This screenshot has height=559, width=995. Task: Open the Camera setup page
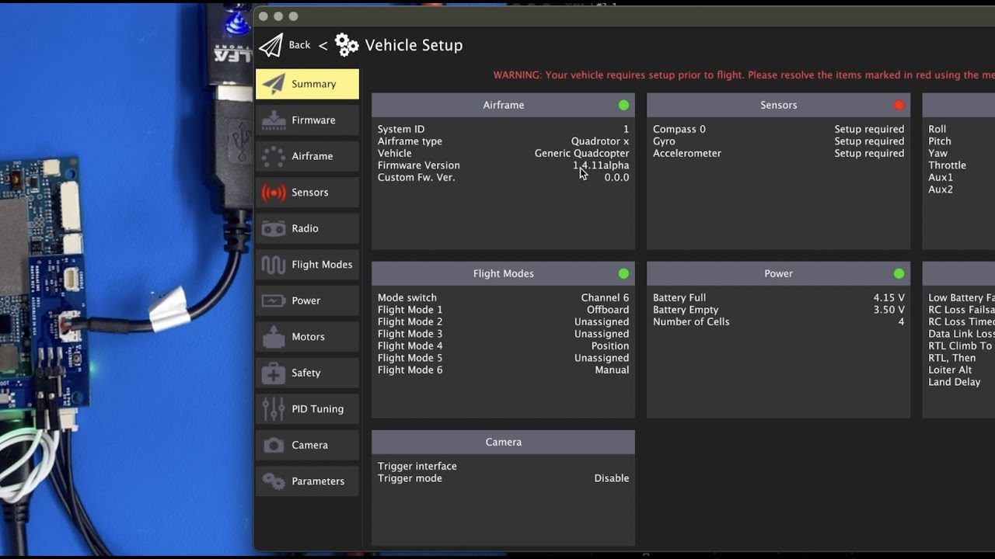click(x=307, y=445)
